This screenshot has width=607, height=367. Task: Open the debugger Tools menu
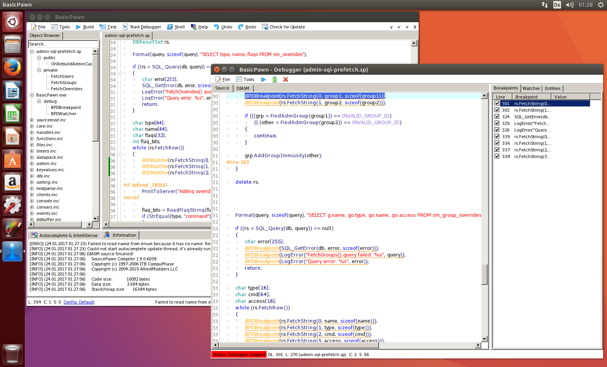point(245,79)
